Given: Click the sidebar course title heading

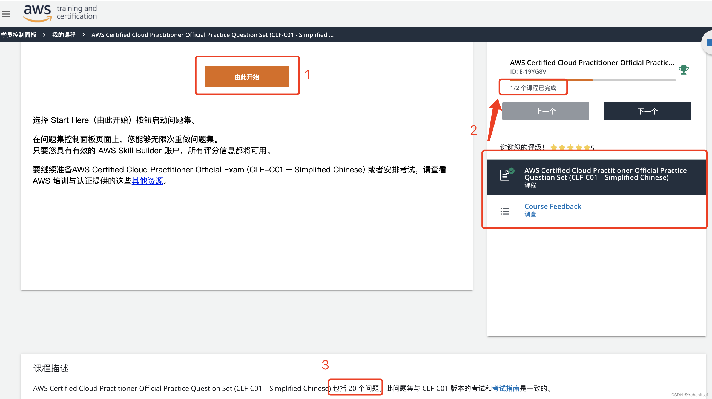Looking at the screenshot, I should 592,63.
